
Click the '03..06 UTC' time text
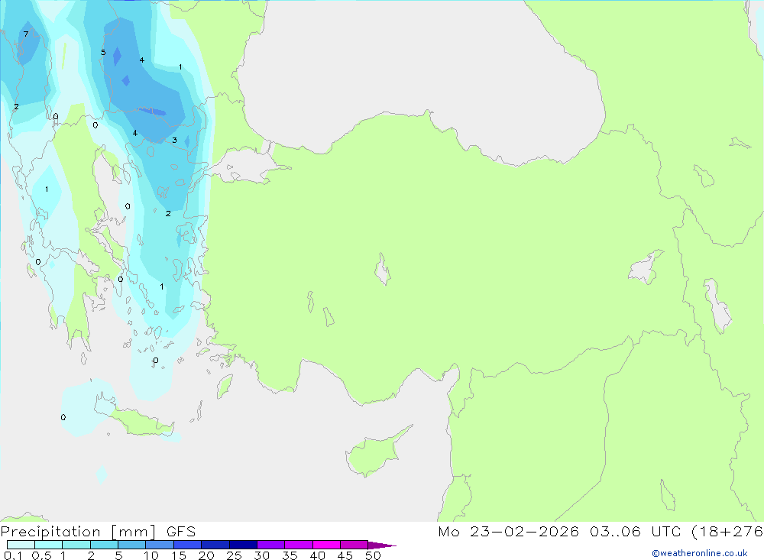coord(634,532)
